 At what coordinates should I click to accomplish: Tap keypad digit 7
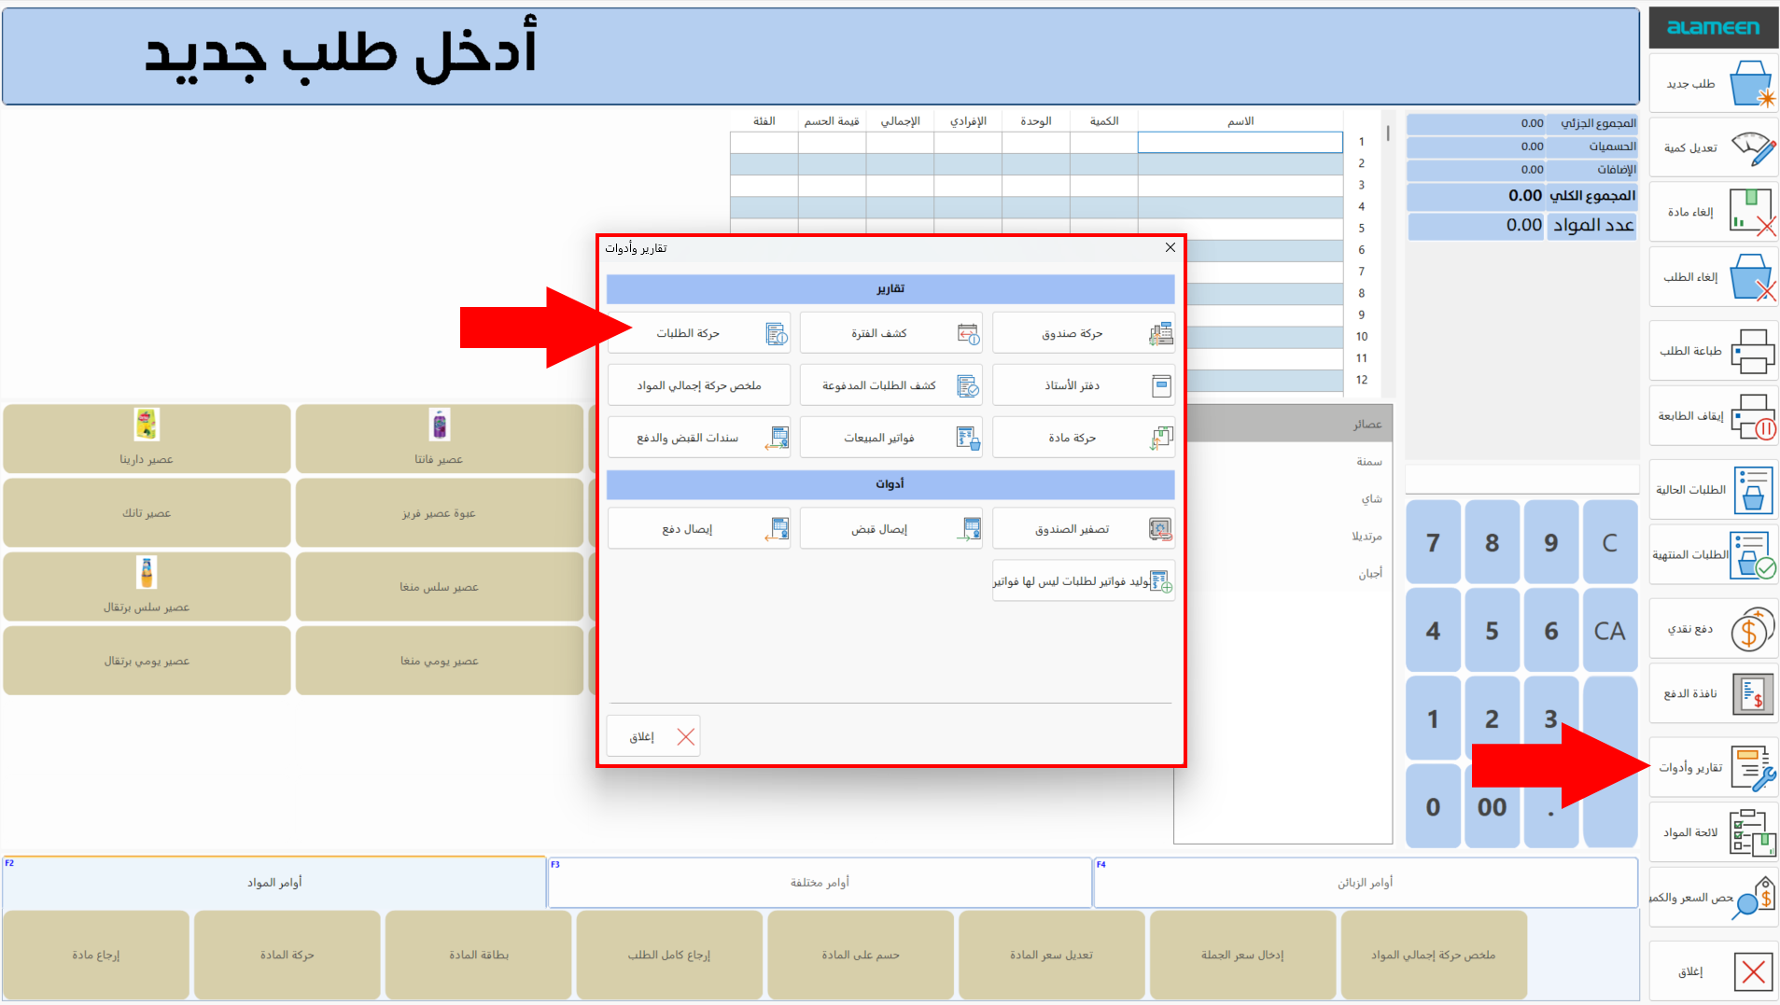(x=1433, y=542)
